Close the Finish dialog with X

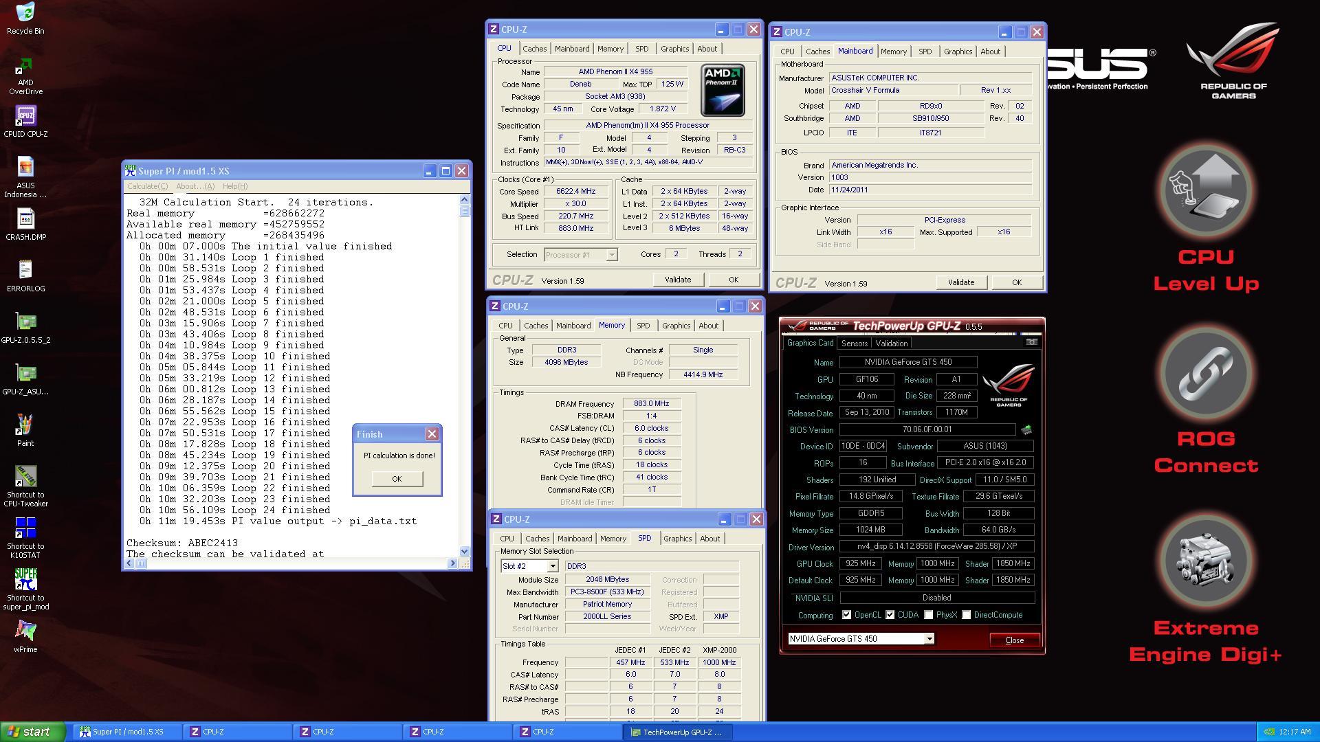pos(432,434)
